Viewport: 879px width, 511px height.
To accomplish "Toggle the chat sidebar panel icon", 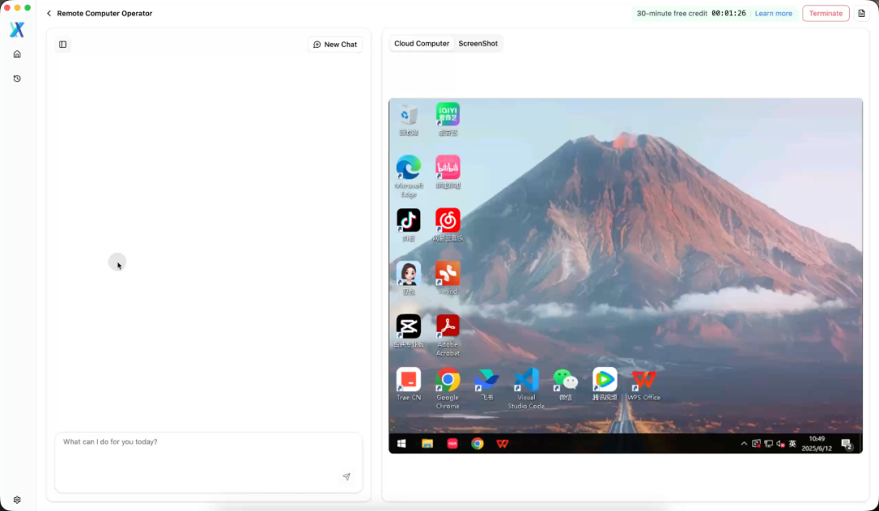I will tap(63, 44).
